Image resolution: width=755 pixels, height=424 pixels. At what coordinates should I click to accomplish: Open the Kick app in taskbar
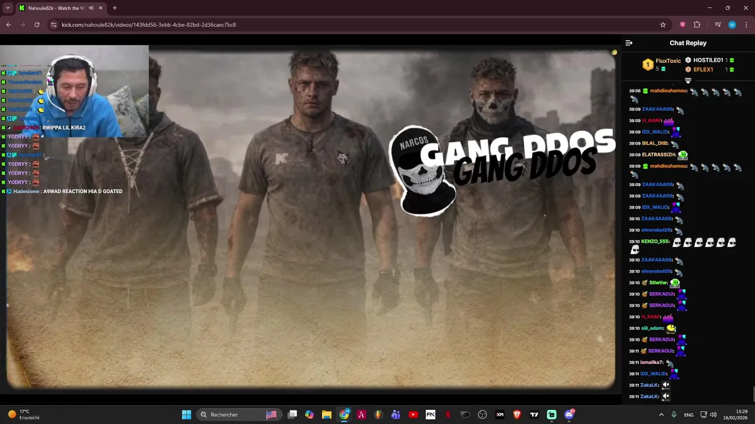coord(552,415)
